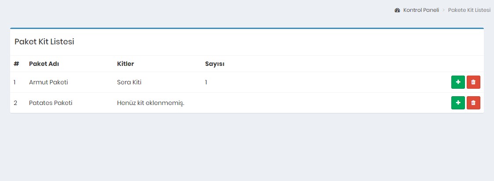
Task: Add a kit to Patates Paketi
Action: coord(458,103)
